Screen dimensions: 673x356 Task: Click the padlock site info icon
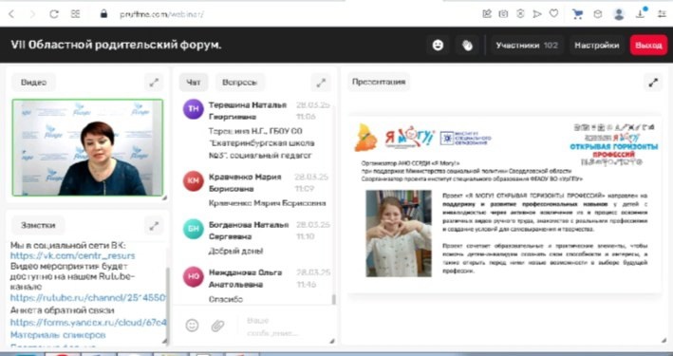[x=103, y=14]
